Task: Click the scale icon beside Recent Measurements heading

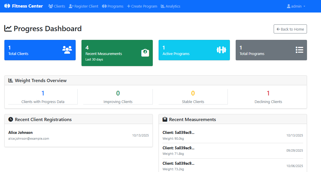Action: click(x=165, y=119)
